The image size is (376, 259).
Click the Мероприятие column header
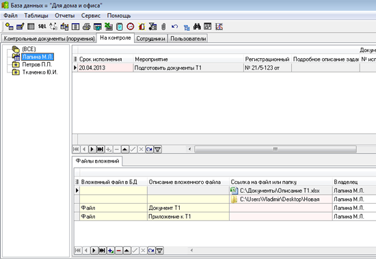(189, 59)
